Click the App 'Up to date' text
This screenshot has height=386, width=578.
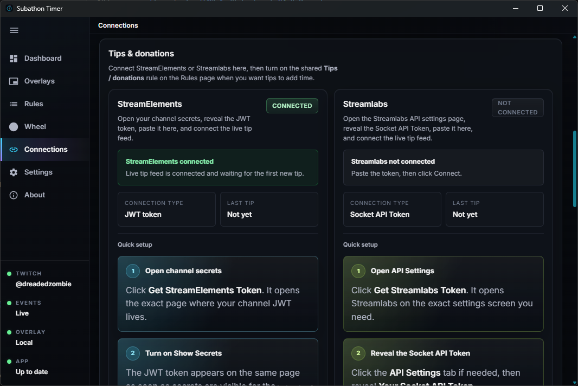31,371
